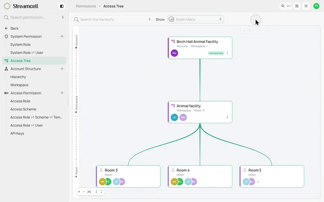Click the Permissions breadcrumb

point(86,6)
